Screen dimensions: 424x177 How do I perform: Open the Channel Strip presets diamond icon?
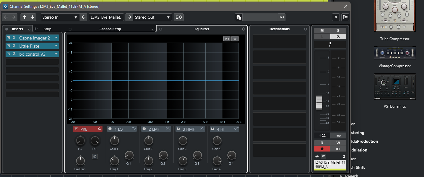pos(153,29)
